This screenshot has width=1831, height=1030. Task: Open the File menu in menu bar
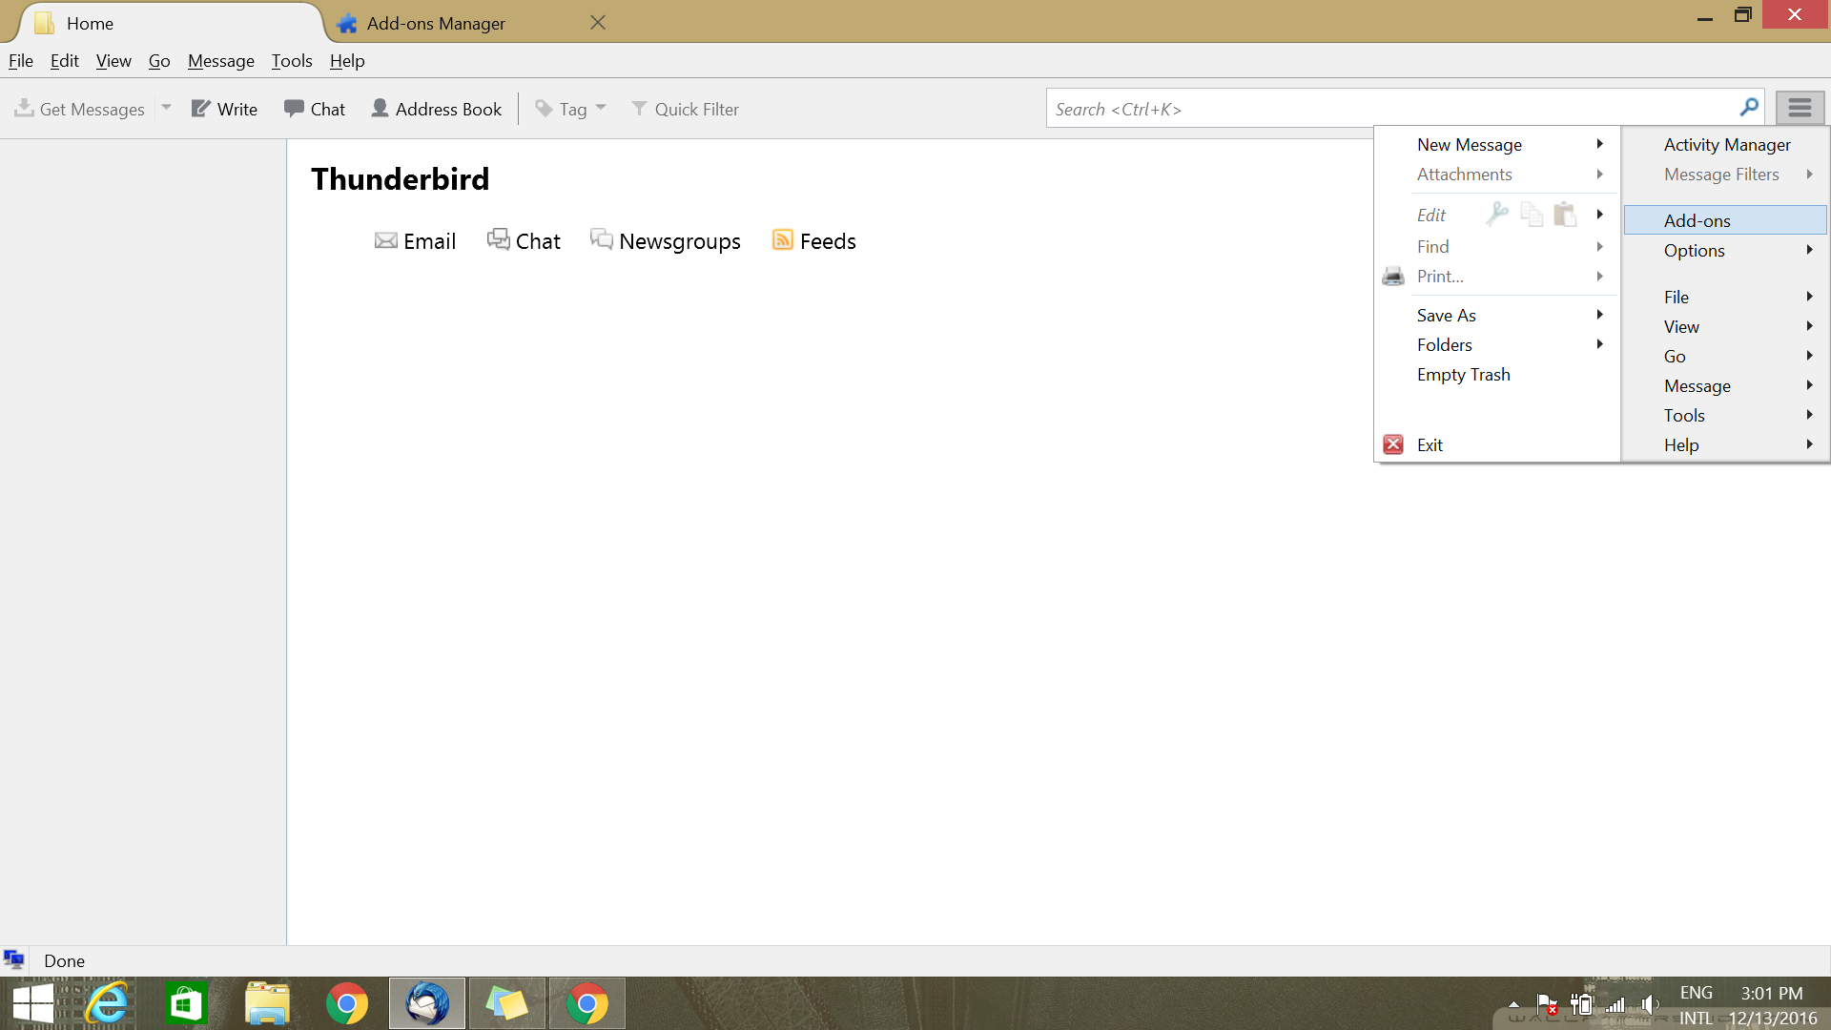click(21, 60)
